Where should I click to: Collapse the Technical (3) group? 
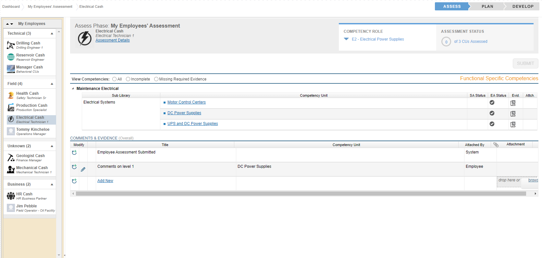52,33
